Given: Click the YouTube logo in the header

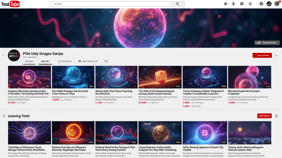Looking at the screenshot, I should pyautogui.click(x=10, y=4).
